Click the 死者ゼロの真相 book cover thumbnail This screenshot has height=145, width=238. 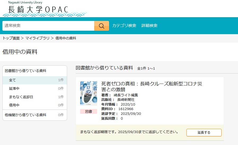click(89, 93)
